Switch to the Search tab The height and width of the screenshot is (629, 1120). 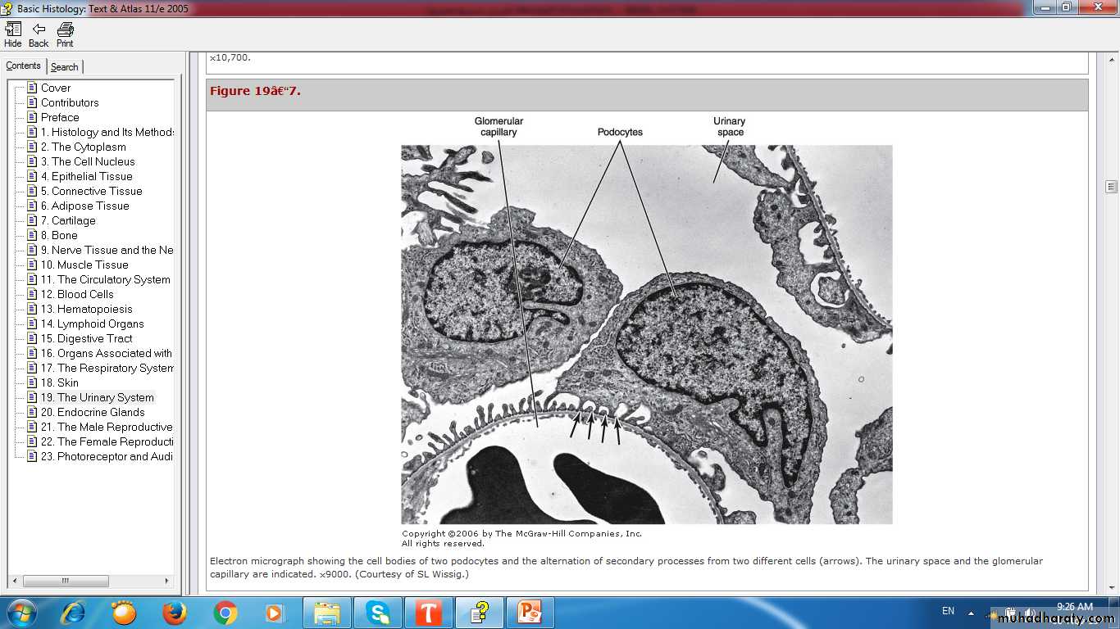(65, 67)
